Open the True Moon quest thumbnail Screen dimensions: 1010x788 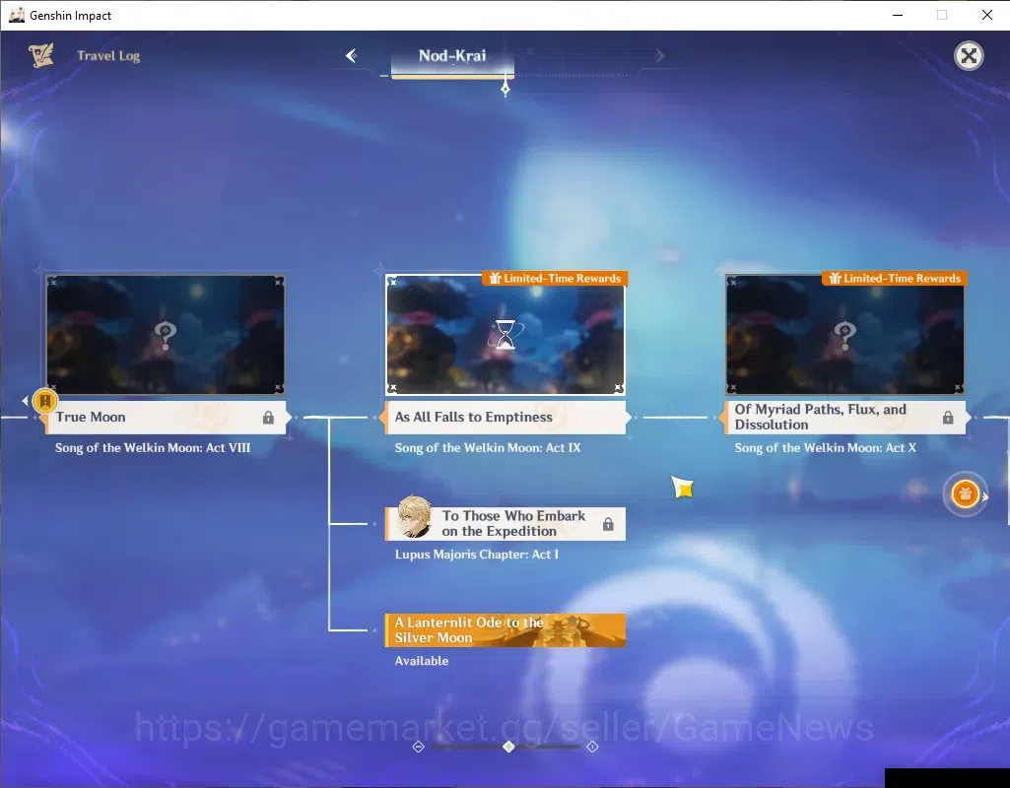point(166,335)
